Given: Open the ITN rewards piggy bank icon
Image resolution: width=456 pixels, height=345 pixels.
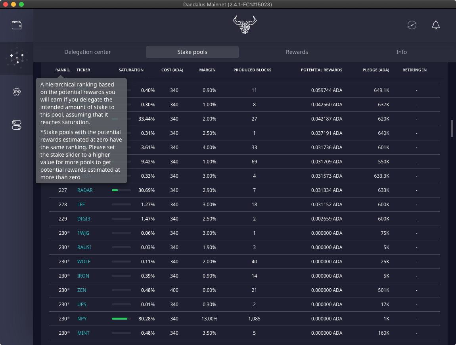Looking at the screenshot, I should pyautogui.click(x=17, y=92).
